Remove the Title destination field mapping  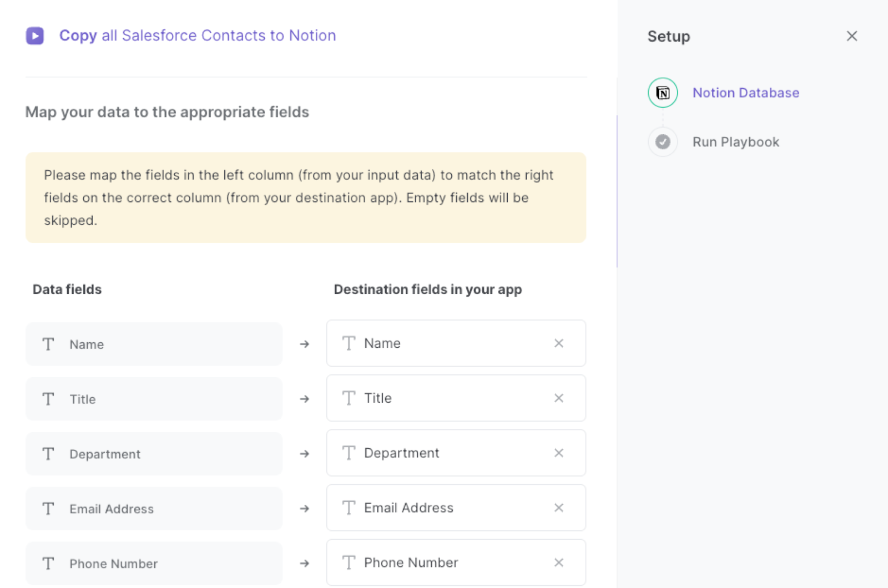click(x=559, y=398)
